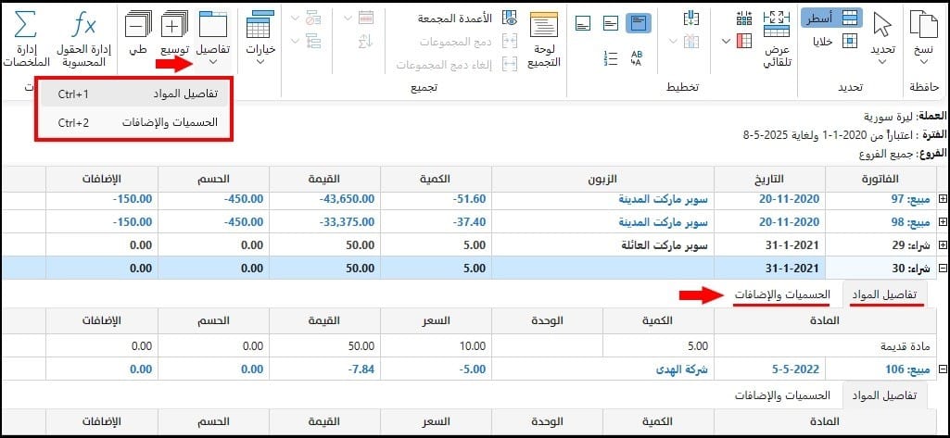Open the arrow beside the calendar icon
This screenshot has width=950, height=438.
tap(348, 19)
